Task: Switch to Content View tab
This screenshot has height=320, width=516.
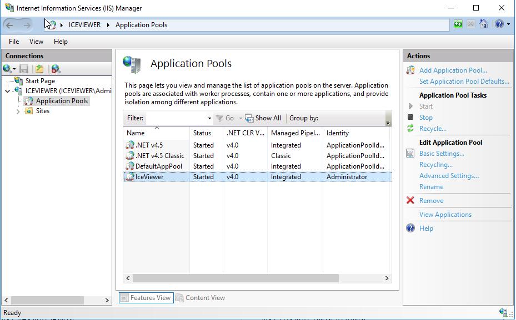Action: 201,298
